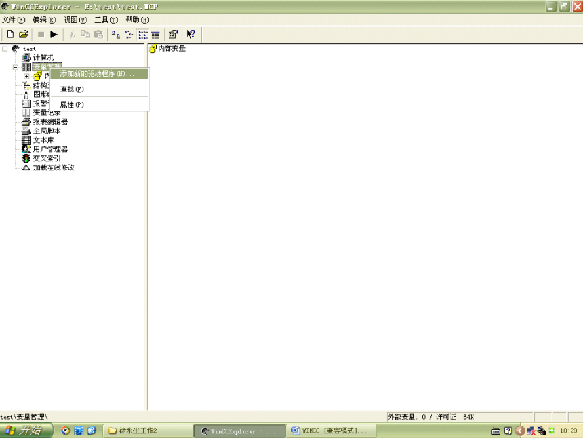
Task: Open the 视图 menu
Action: coord(75,20)
